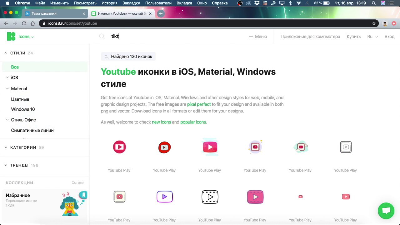Click the Icons8 green logo
400x225 pixels.
pos(11,37)
